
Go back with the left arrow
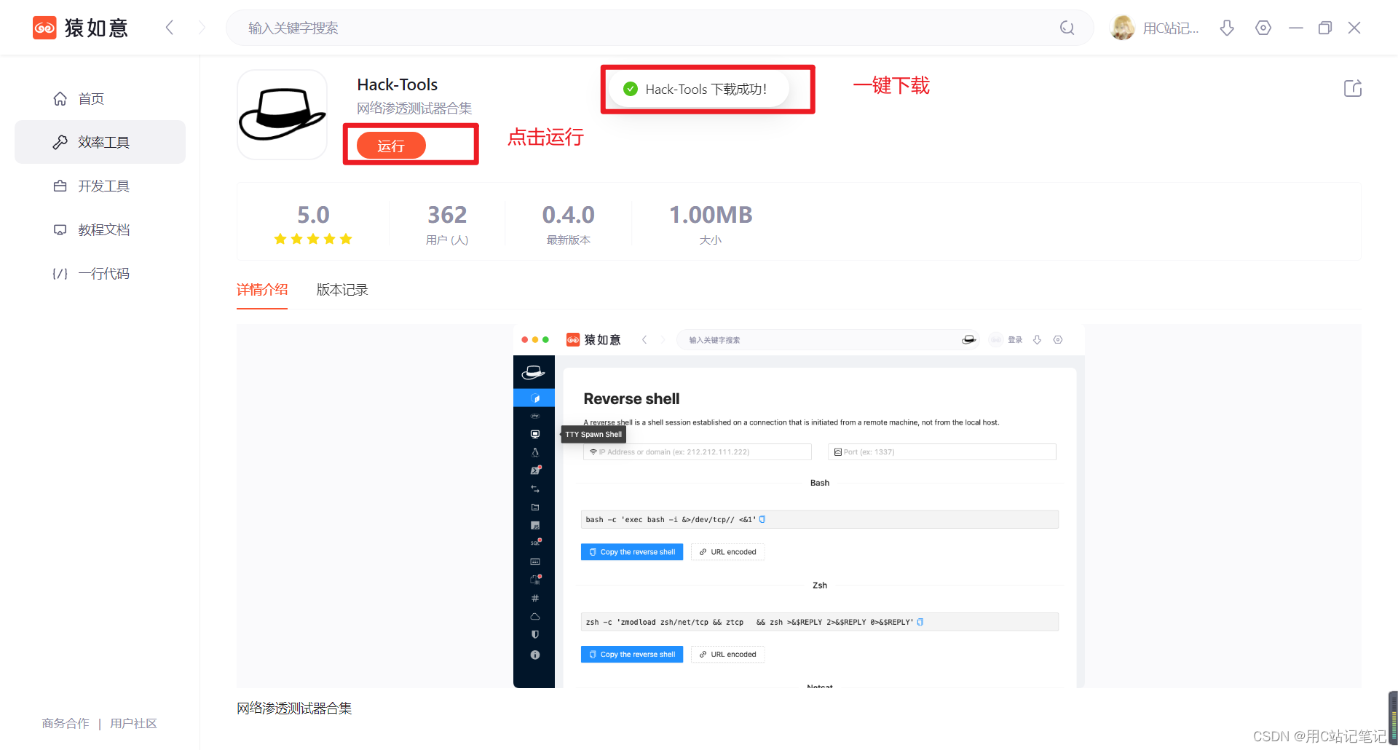coord(170,28)
